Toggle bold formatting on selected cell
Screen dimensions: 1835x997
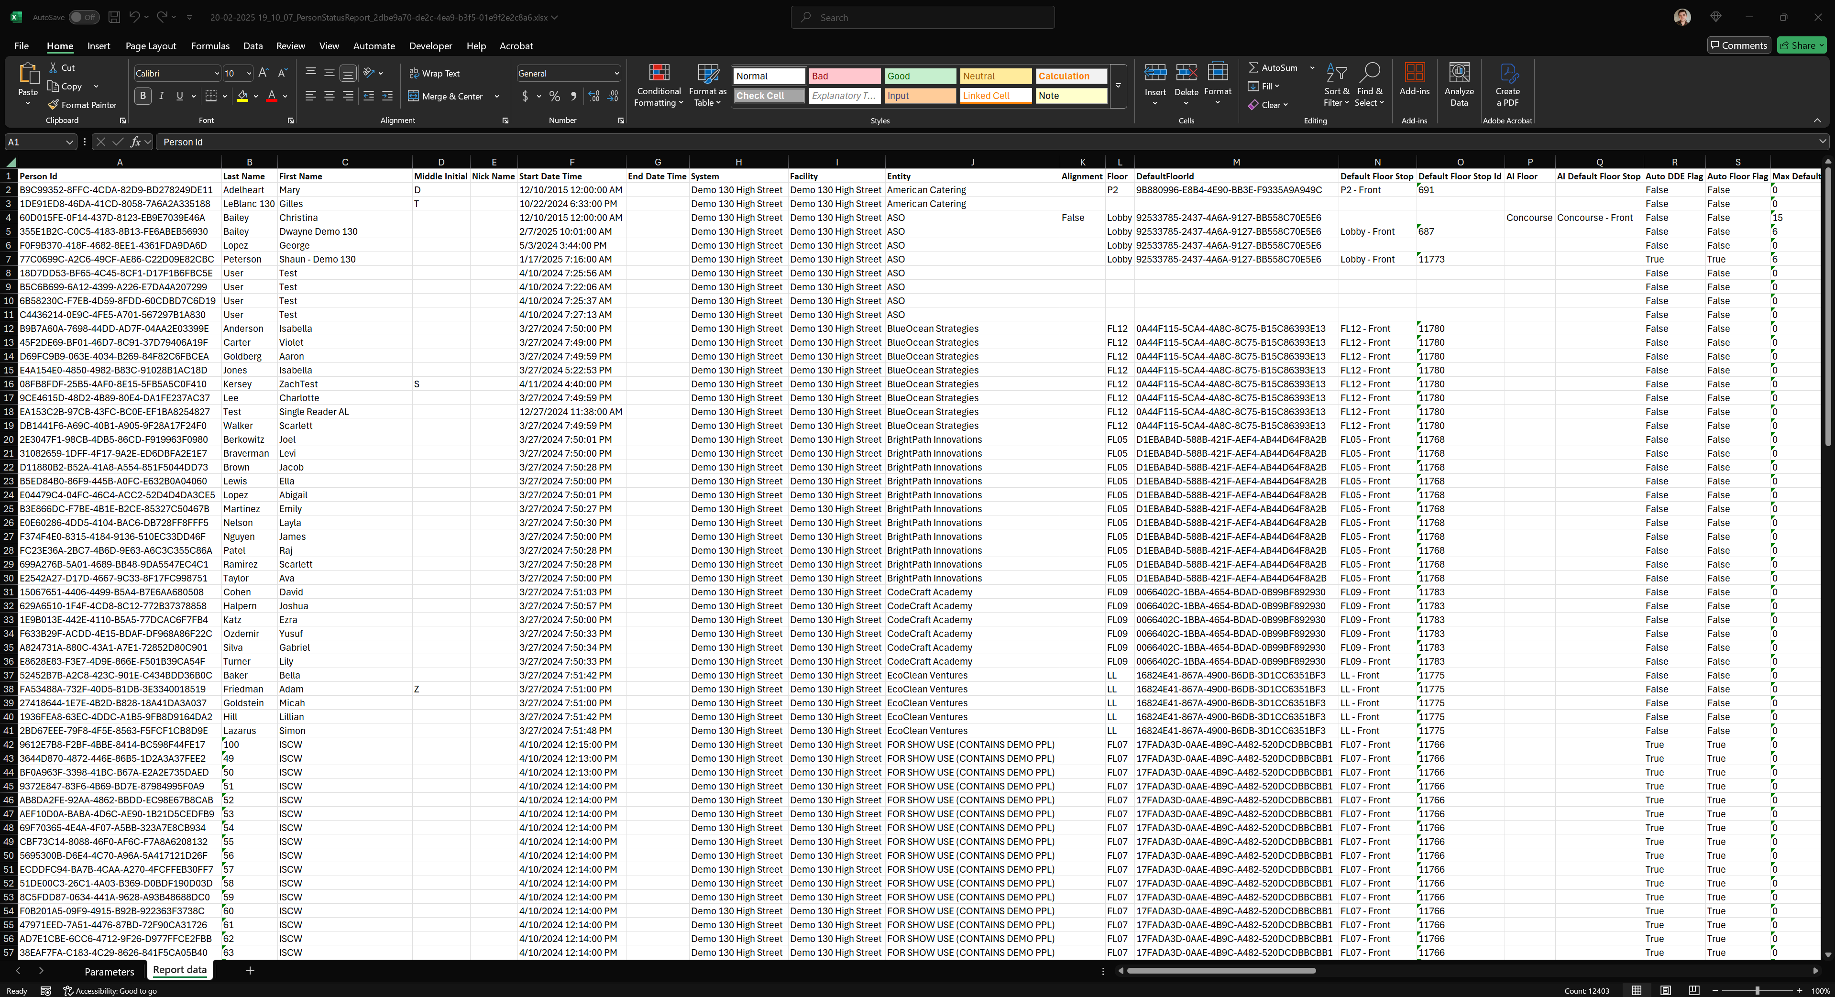tap(143, 96)
